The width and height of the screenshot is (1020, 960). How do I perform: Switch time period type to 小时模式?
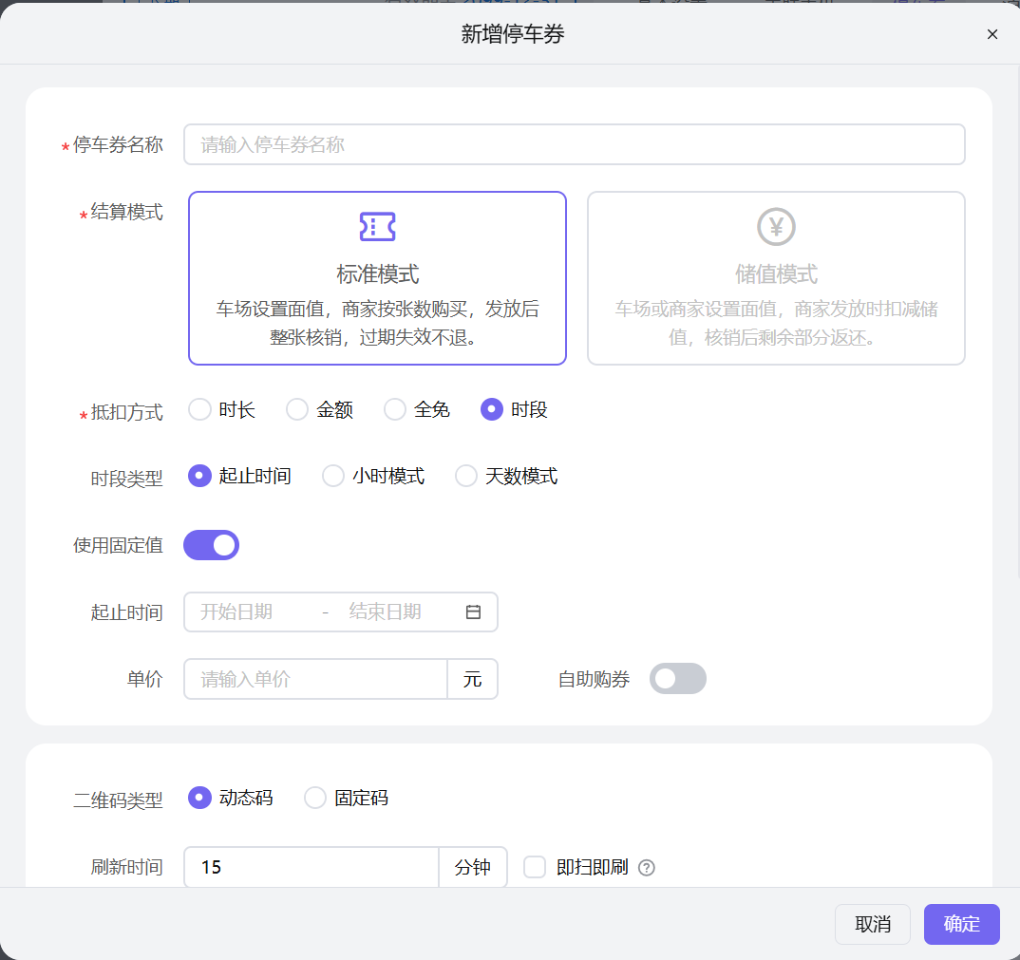(x=332, y=476)
